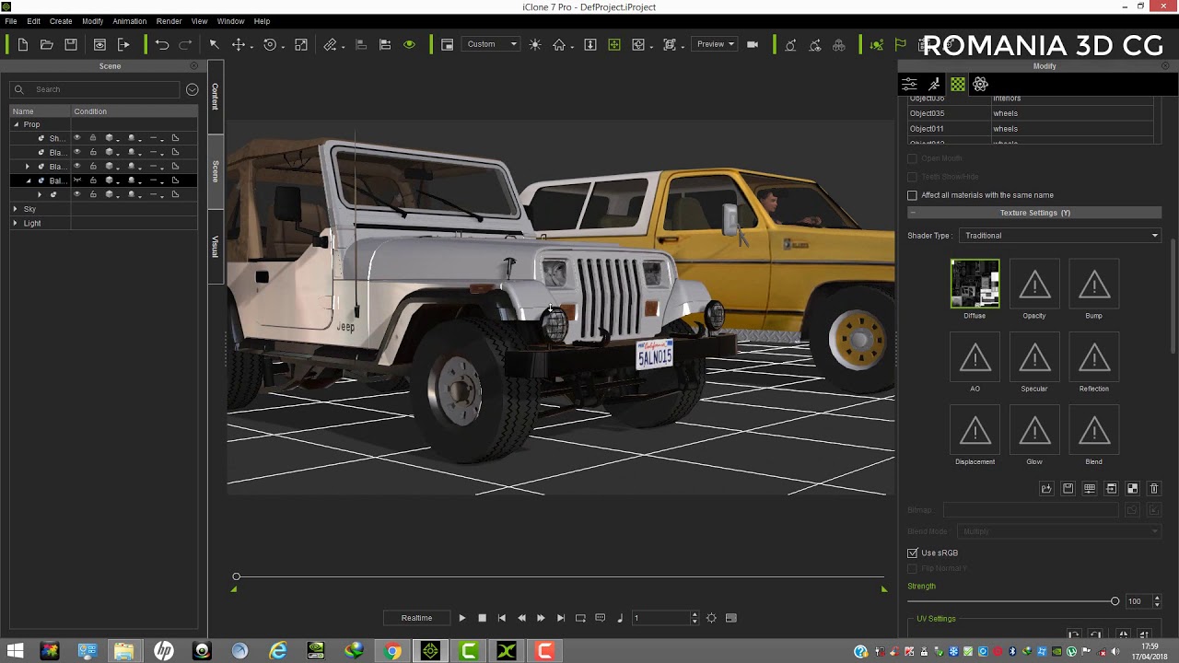Switch to the Visual side tab
Viewport: 1179px width, 663px height.
(x=216, y=247)
